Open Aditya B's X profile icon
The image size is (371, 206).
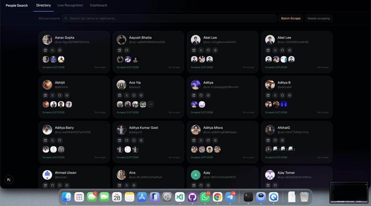coord(275,95)
